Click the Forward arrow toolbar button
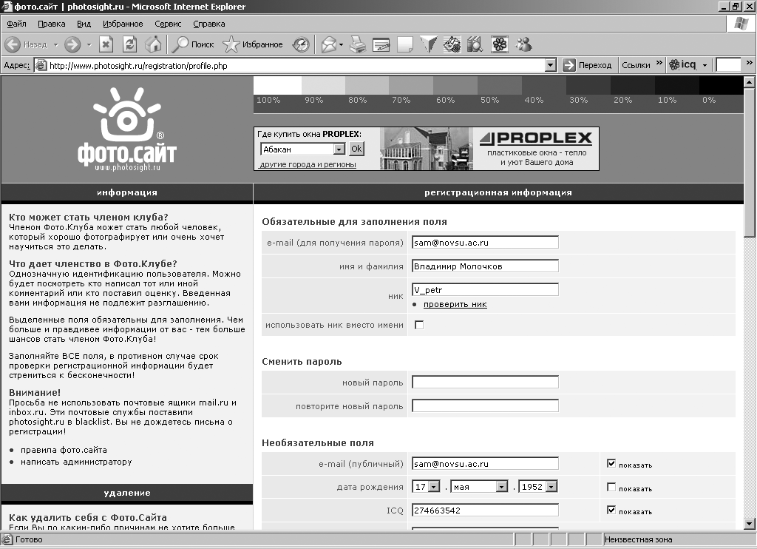 [72, 45]
